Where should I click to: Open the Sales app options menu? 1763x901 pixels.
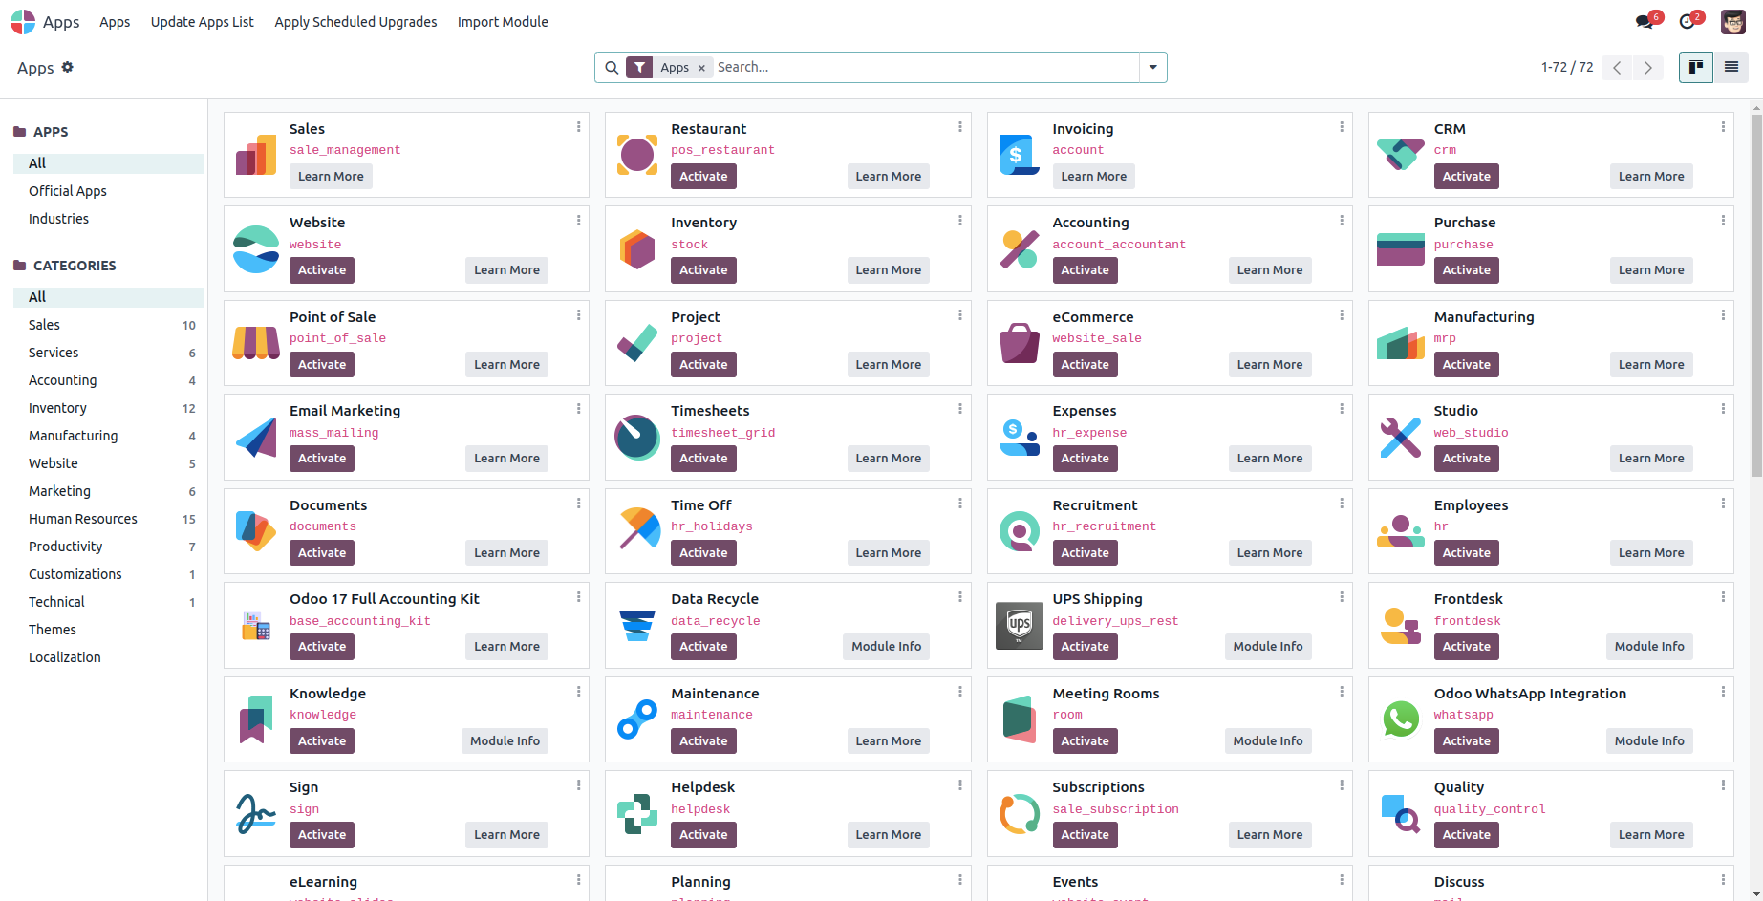[x=578, y=127]
